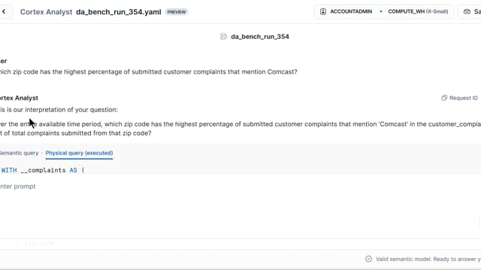Viewport: 481px width, 270px height.
Task: Click the PREVIEW badge
Action: click(x=177, y=12)
